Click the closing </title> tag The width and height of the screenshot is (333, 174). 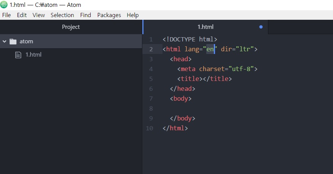click(217, 79)
